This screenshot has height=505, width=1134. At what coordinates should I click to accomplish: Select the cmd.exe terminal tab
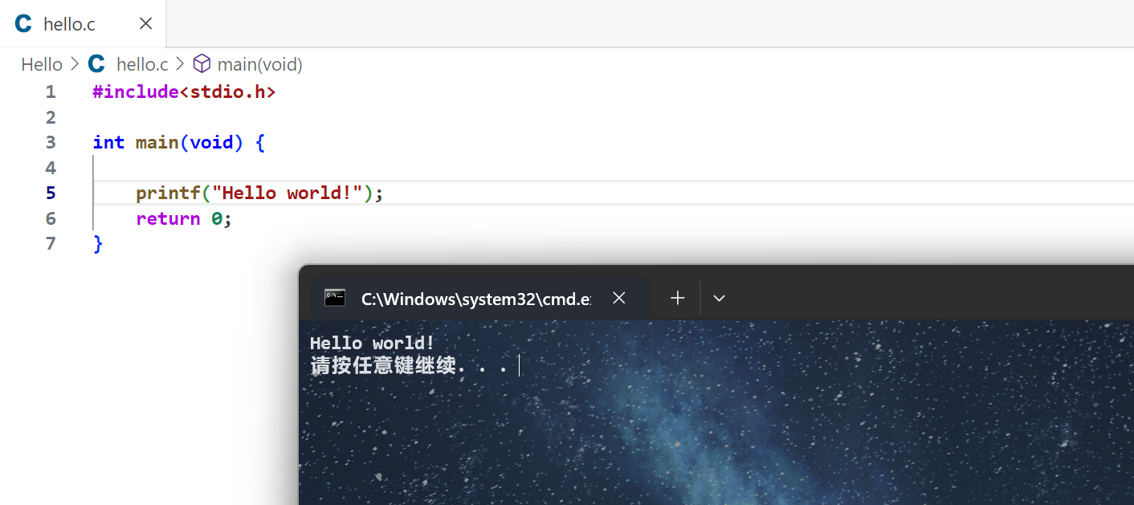click(475, 298)
